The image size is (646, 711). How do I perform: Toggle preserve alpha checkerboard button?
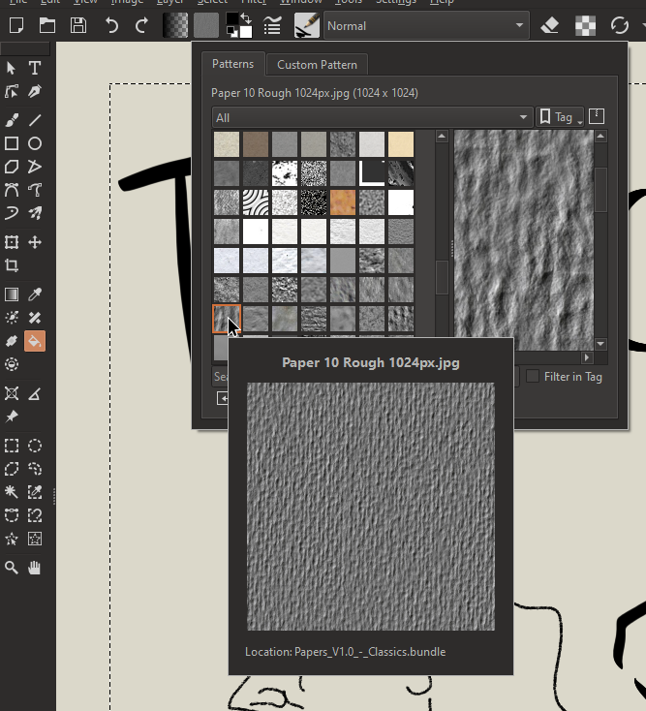pyautogui.click(x=585, y=25)
